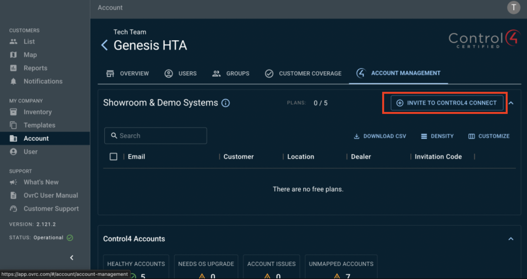
Task: Click the 'There are no free plans.' text
Action: tap(308, 189)
